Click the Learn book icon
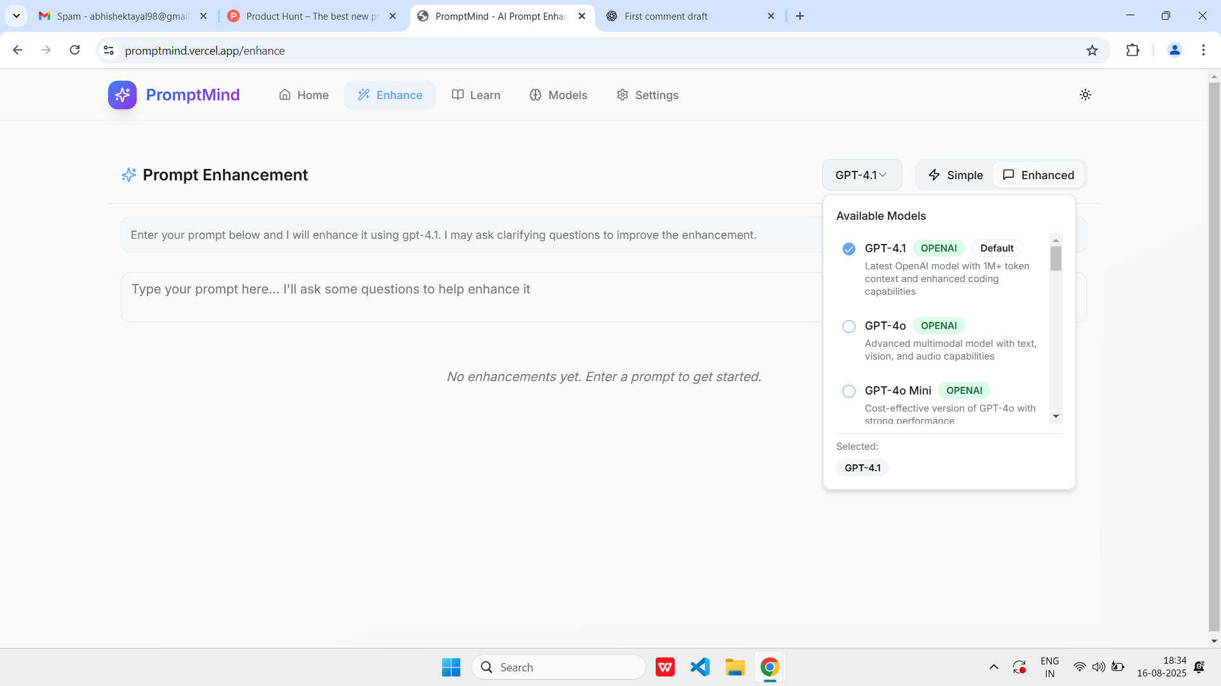The width and height of the screenshot is (1221, 686). tap(458, 95)
